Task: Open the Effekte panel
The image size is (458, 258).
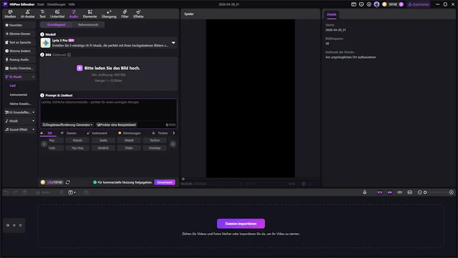Action: click(x=138, y=14)
